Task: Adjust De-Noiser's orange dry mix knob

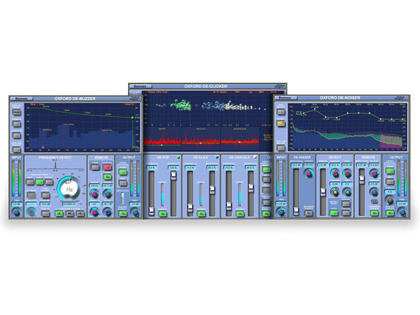Action: pos(390,200)
